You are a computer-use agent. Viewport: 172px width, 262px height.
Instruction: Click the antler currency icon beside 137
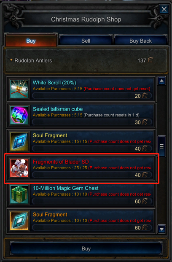click(x=150, y=60)
